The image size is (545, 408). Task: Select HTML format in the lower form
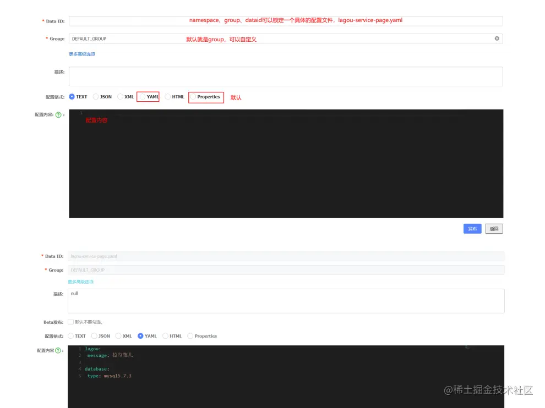point(166,336)
